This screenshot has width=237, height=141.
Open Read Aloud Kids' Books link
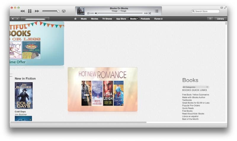pyautogui.click(x=193, y=114)
